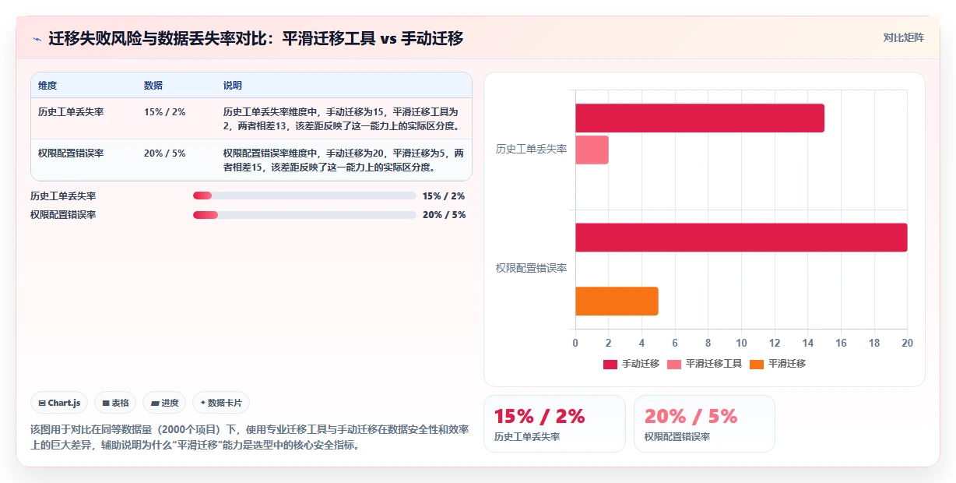Click the 20% / 5% value beside progress bar
Viewport: 956px width, 483px height.
(444, 215)
